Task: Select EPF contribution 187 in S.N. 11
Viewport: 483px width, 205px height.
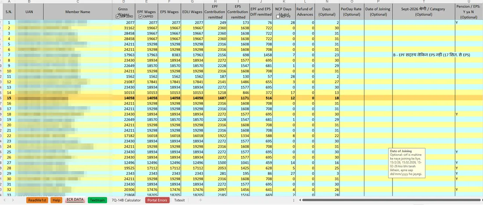Action: 215,77
